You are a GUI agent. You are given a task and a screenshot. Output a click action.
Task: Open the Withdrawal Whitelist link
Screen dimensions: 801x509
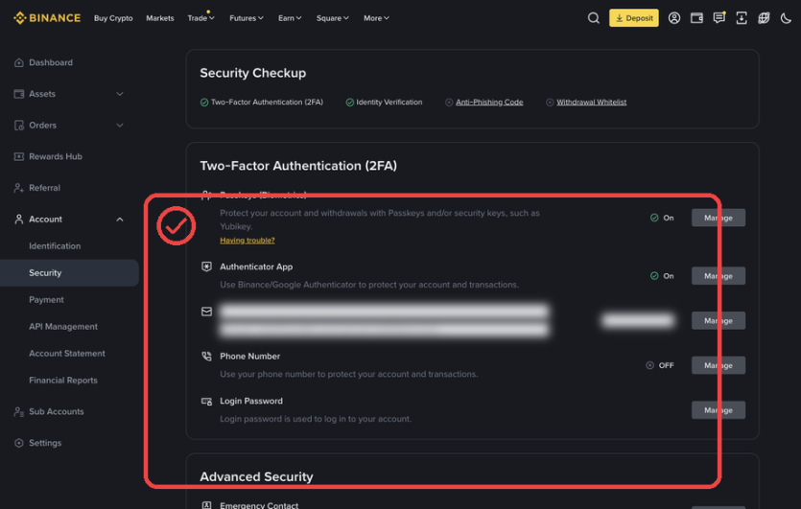pyautogui.click(x=592, y=103)
